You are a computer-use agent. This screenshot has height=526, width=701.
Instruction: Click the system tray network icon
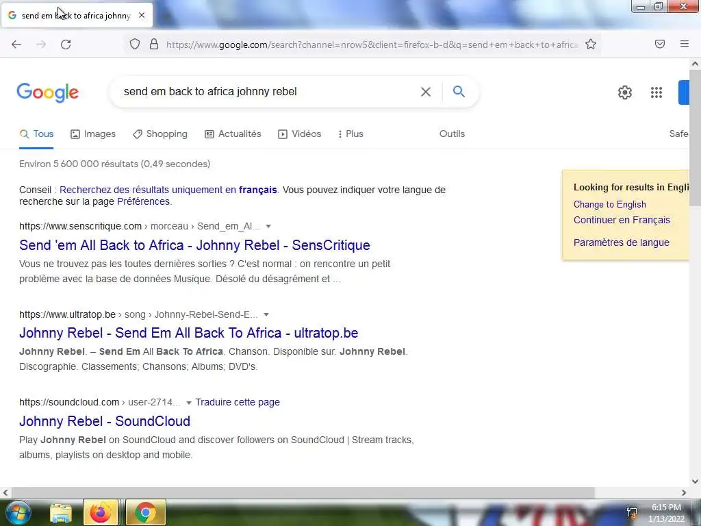tap(632, 512)
